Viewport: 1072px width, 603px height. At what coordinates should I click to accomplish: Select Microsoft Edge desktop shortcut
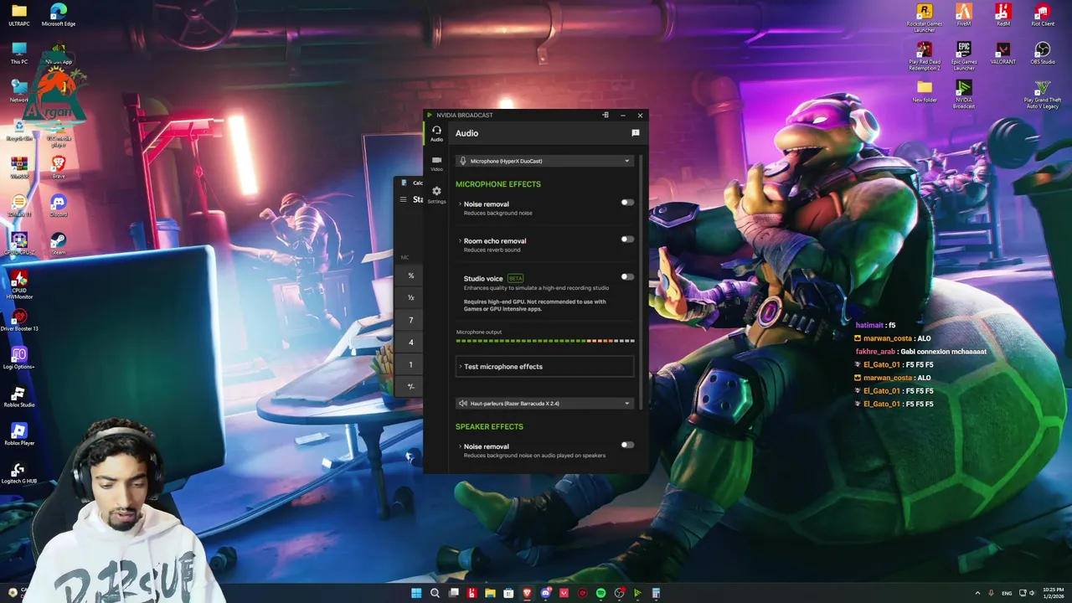[x=59, y=15]
